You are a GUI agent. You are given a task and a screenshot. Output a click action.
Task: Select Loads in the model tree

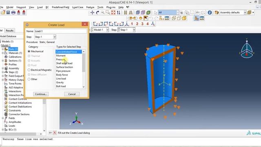click(12, 126)
